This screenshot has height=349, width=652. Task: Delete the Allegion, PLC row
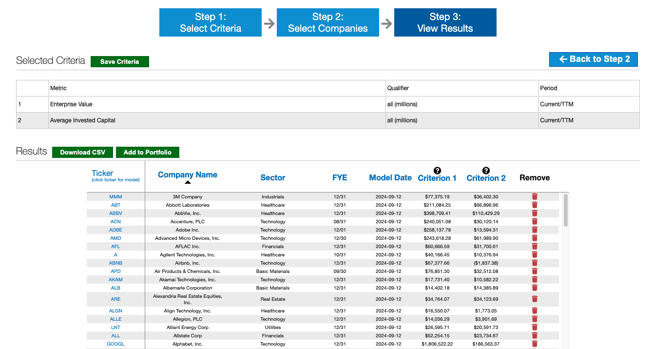(535, 319)
